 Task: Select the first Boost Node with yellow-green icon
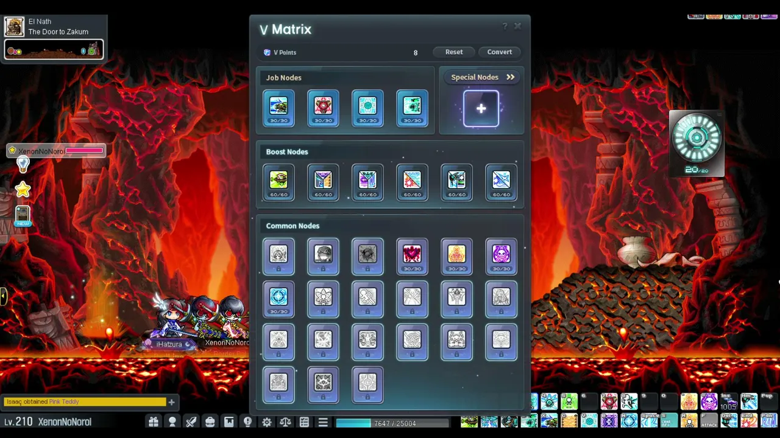pos(278,182)
